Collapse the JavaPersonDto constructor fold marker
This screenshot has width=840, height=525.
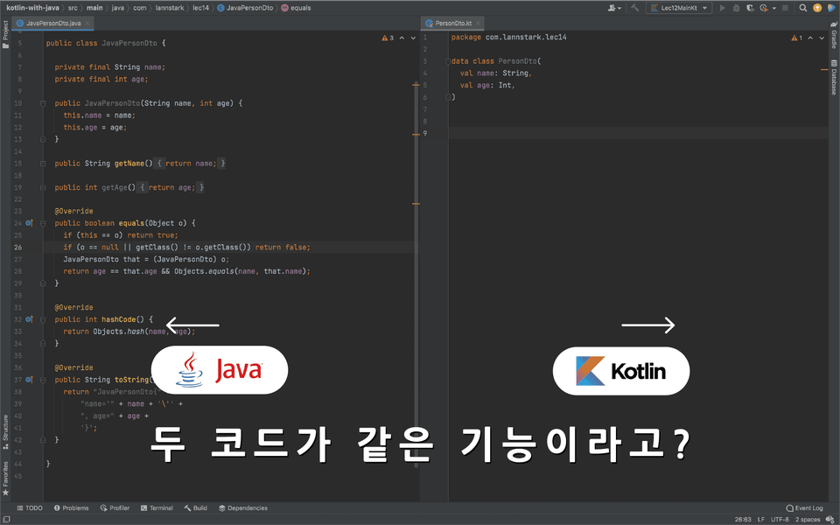[x=43, y=103]
